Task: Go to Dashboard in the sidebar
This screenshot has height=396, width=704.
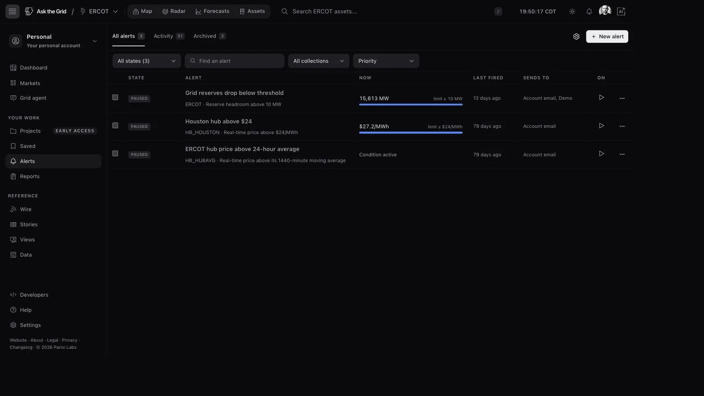Action: pyautogui.click(x=53, y=68)
